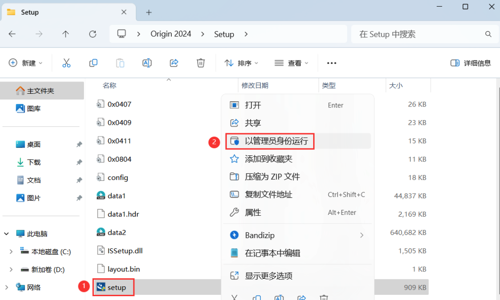
Task: Open a new tab with plus button
Action: point(149,12)
